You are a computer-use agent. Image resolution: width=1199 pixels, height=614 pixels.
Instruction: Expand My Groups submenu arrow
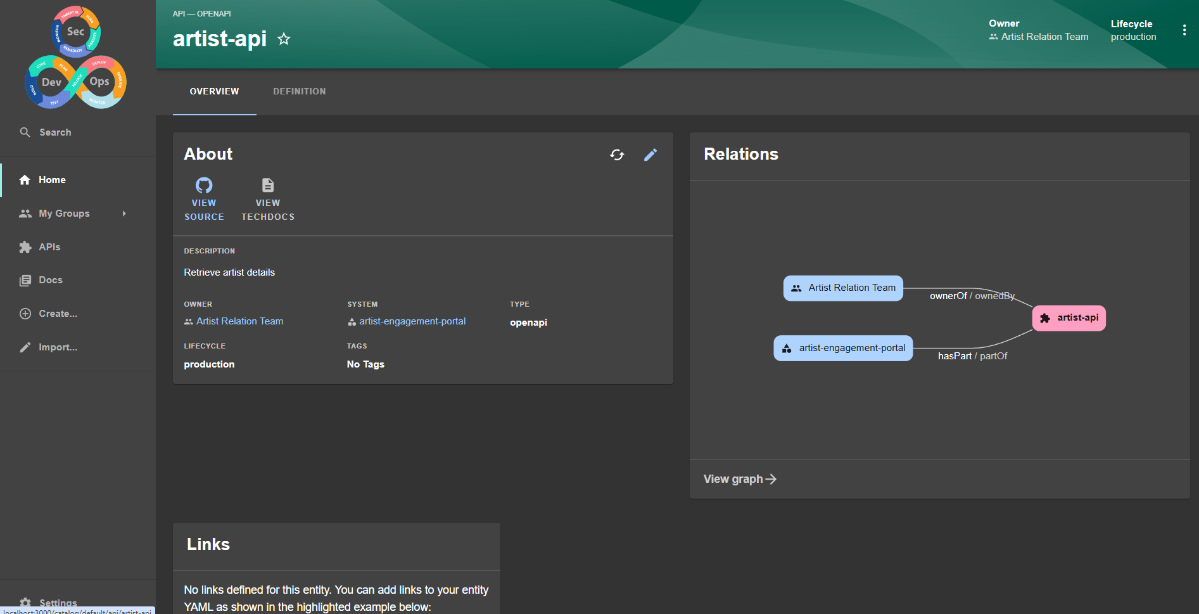(x=124, y=214)
